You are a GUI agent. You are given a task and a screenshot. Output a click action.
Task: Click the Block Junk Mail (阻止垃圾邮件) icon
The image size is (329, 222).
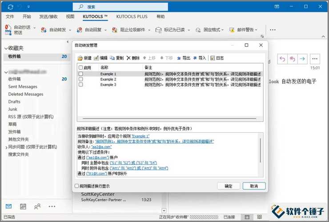point(115,30)
